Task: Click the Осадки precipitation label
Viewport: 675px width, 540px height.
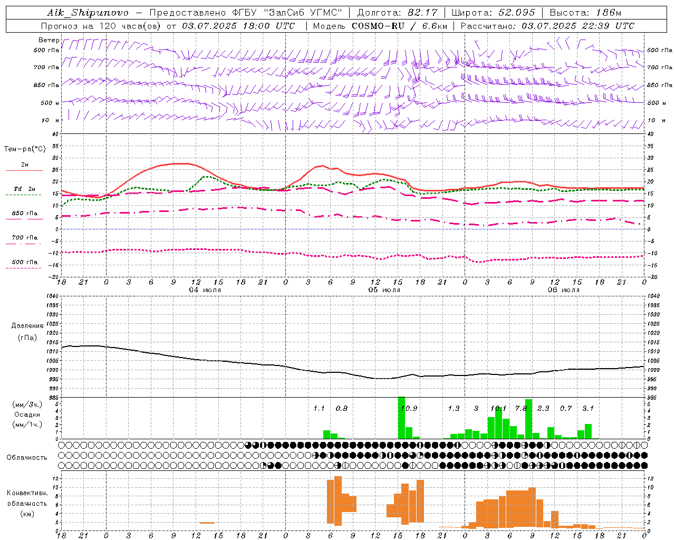Action: pos(27,414)
